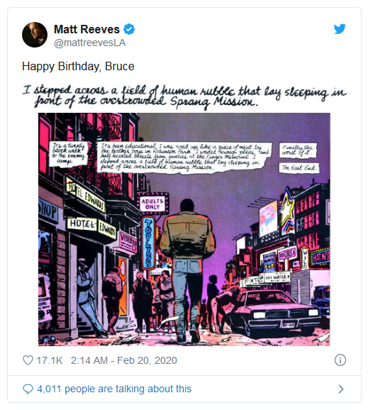Click the ADULTS ONLY sign in the artwork

[152, 204]
